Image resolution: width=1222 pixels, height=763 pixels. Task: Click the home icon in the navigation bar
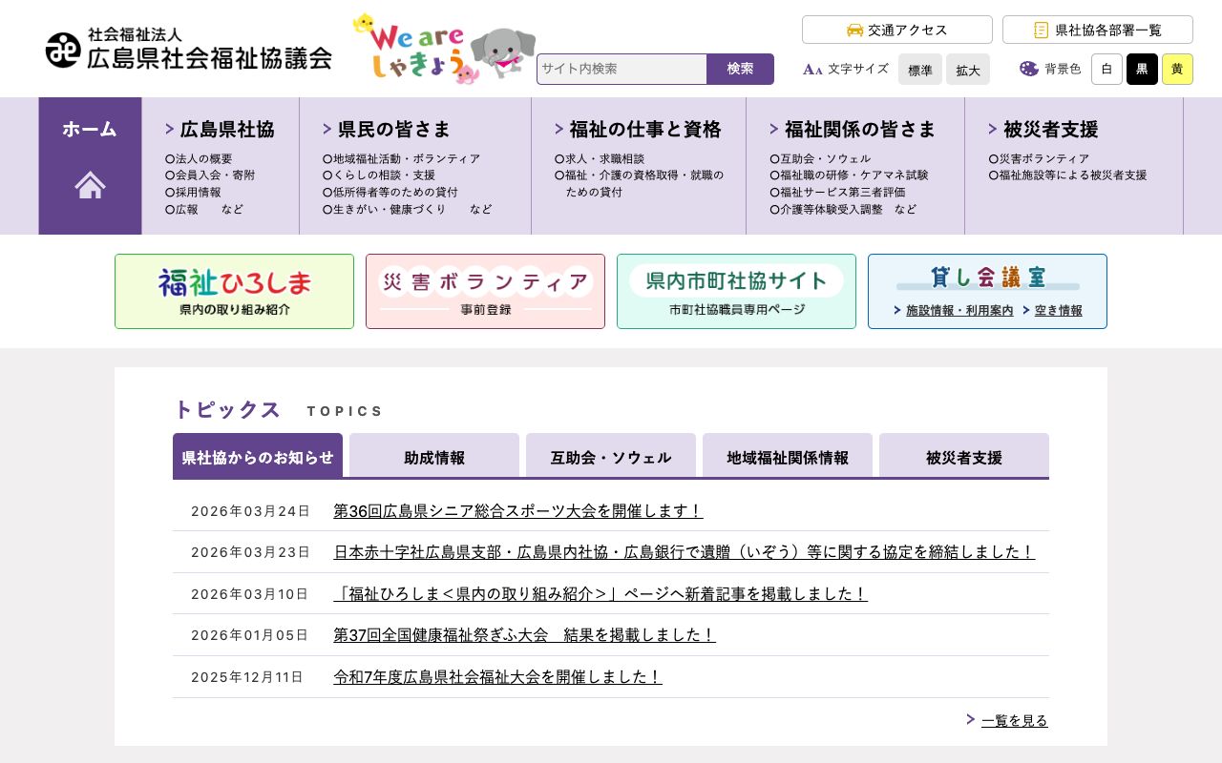pyautogui.click(x=90, y=185)
